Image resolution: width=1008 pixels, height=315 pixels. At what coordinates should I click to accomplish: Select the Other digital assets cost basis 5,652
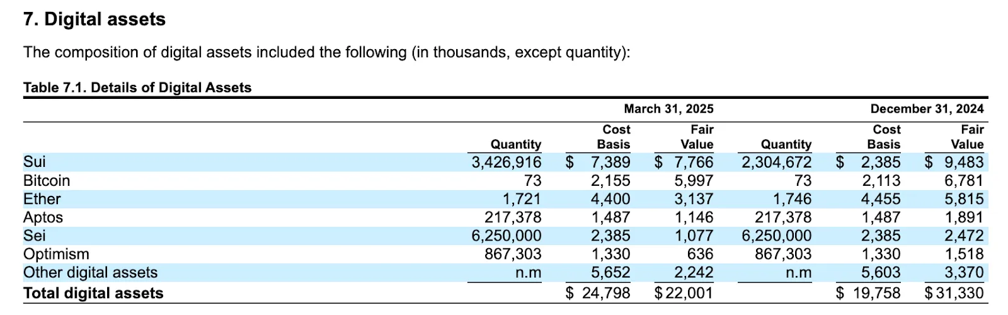[610, 272]
